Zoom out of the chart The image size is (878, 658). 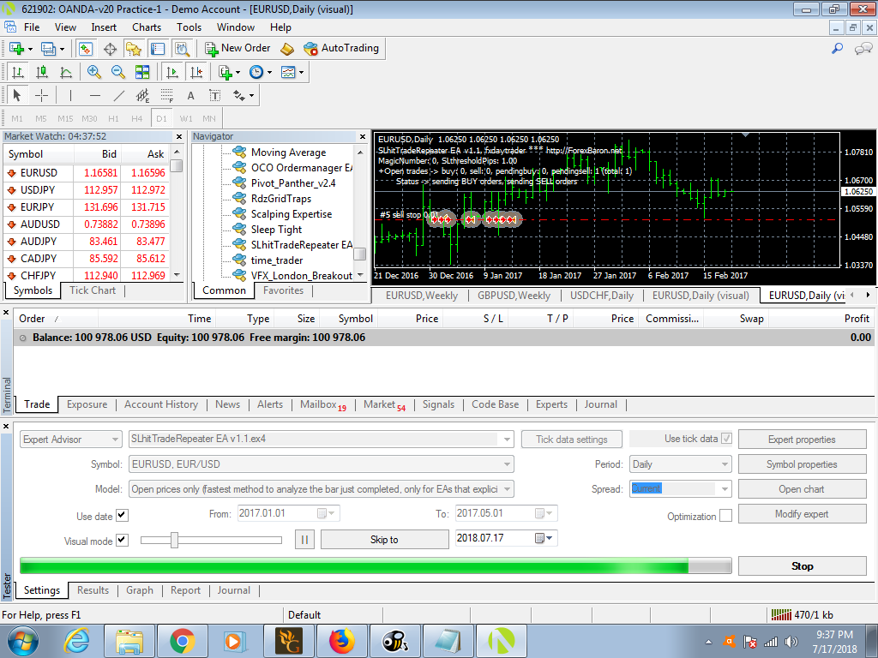point(117,72)
